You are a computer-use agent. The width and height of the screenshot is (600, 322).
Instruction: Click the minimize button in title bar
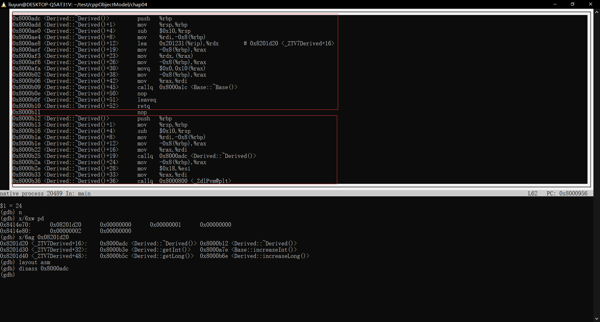tap(555, 4)
